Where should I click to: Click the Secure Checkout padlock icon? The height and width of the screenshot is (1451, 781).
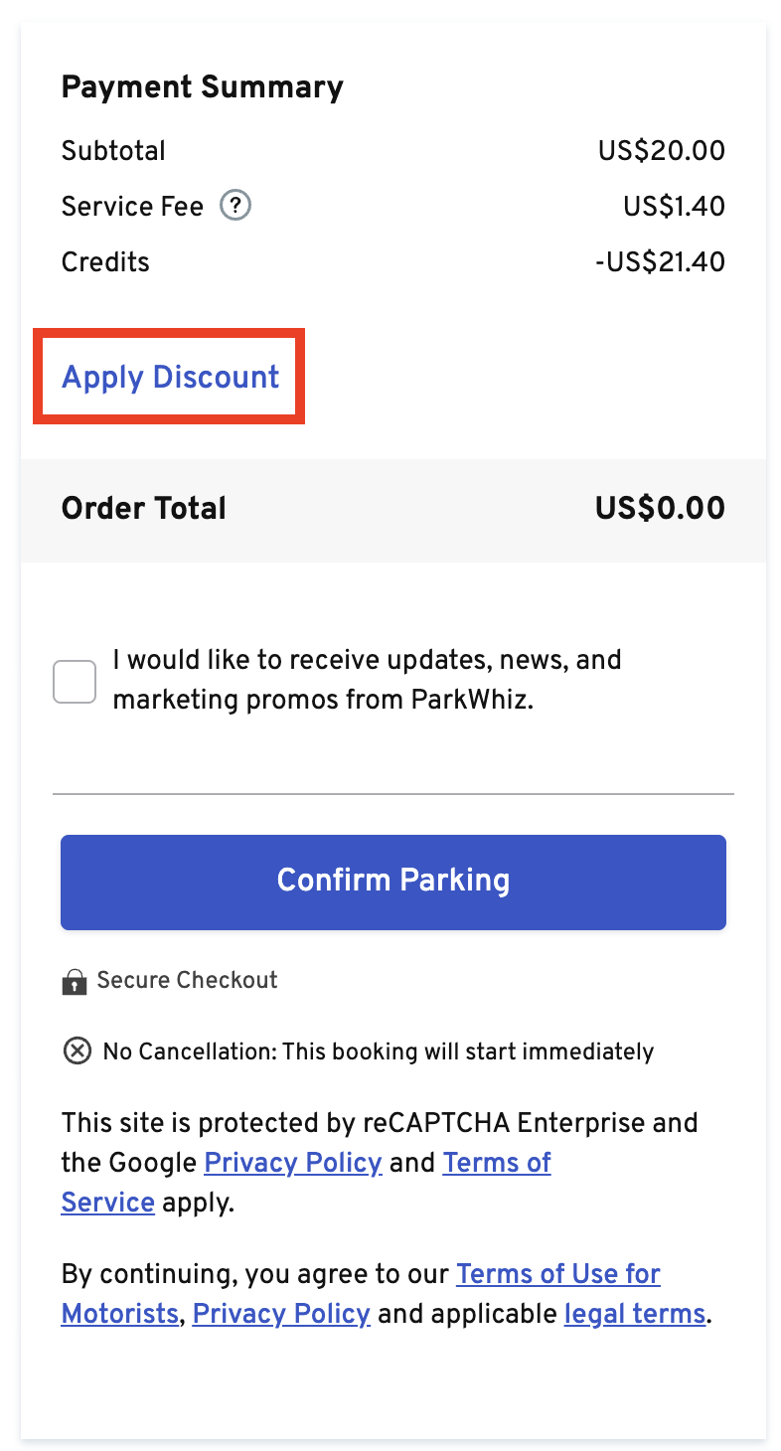pos(74,982)
